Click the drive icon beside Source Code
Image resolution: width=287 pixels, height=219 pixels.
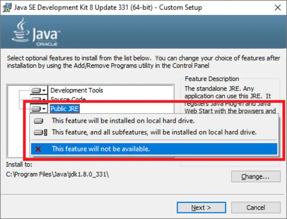(36, 99)
